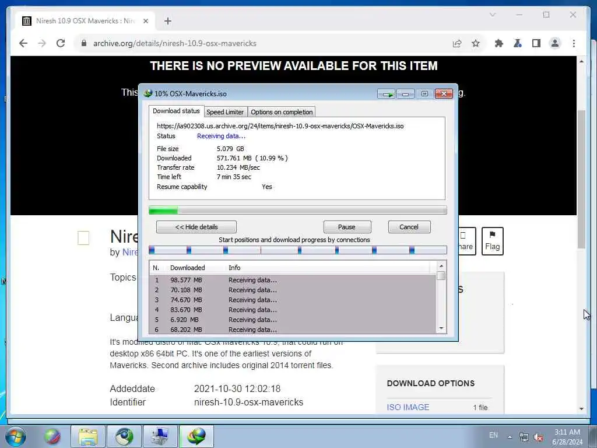This screenshot has height=448, width=597.
Task: Select connection row 3 with 74.670 MB
Action: pyautogui.click(x=293, y=300)
